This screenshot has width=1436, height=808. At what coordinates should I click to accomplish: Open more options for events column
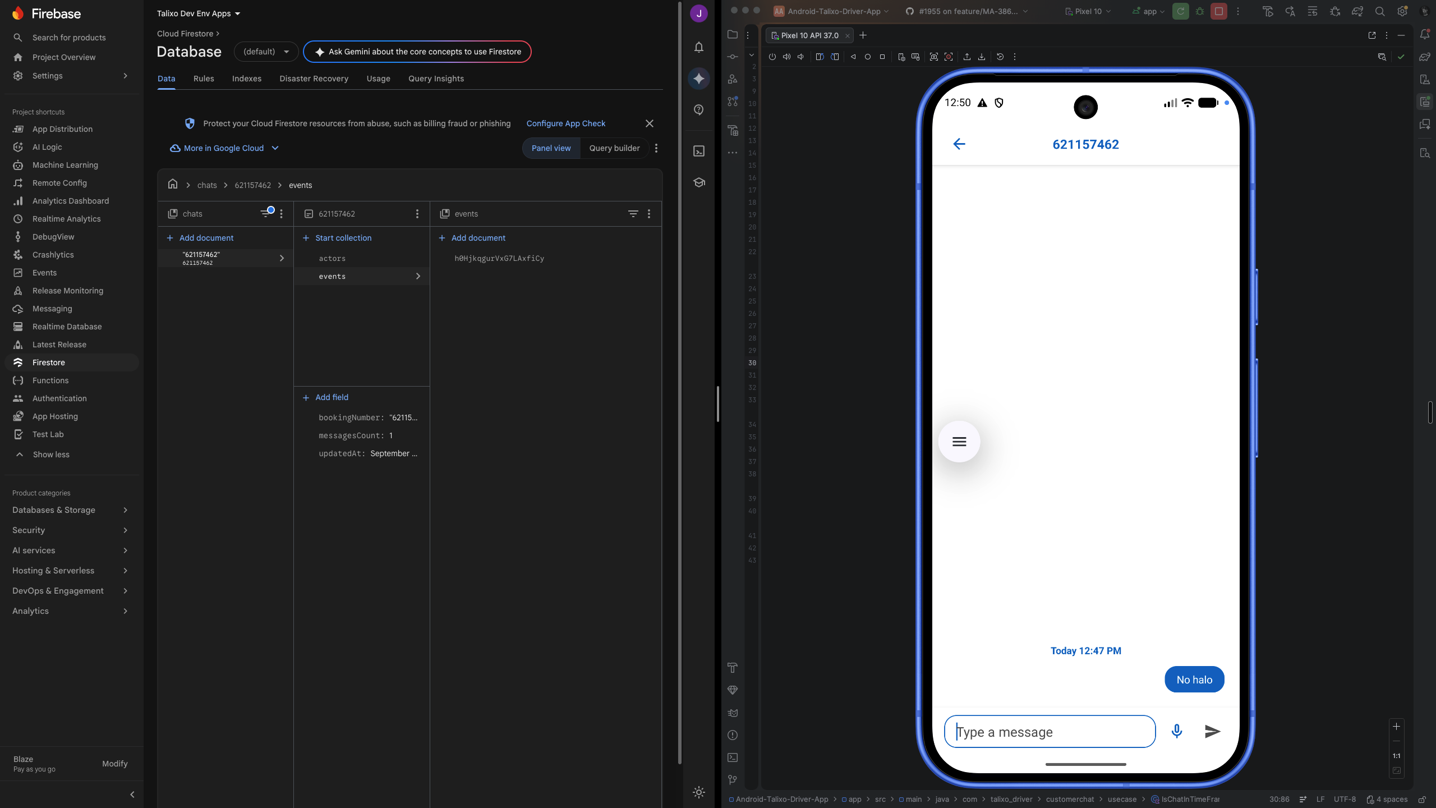click(x=649, y=214)
